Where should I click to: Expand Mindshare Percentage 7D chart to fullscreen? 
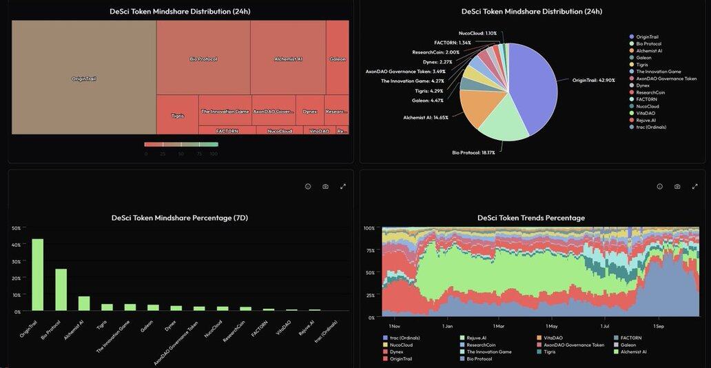343,187
